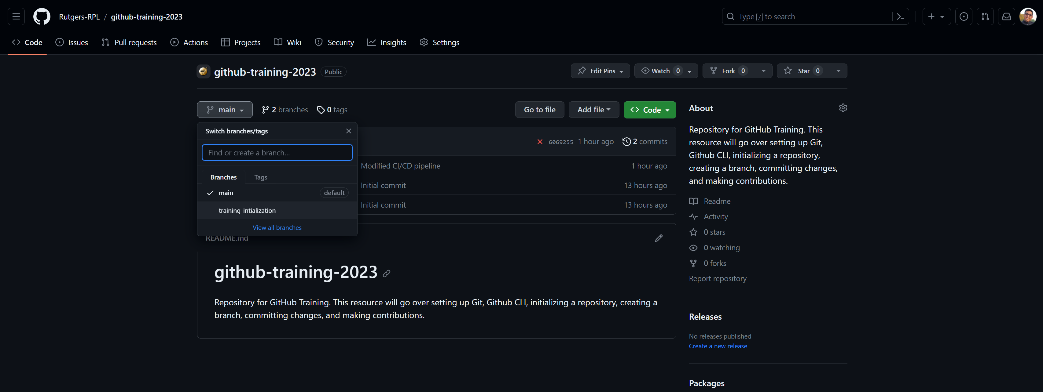Image resolution: width=1043 pixels, height=392 pixels.
Task: Open the issues icon in header
Action: point(964,16)
